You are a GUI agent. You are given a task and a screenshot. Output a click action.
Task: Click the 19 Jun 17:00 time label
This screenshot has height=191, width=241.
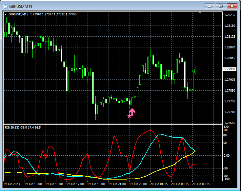point(75,184)
